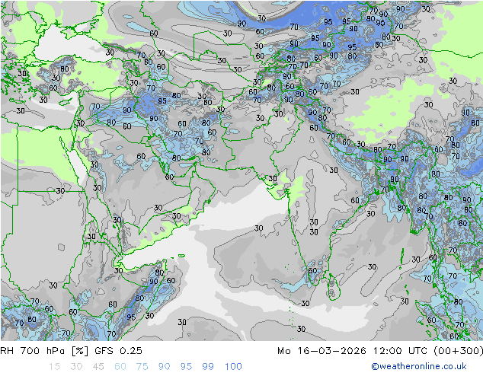Select the 75 value in the legend
The image size is (483, 373).
(142, 367)
